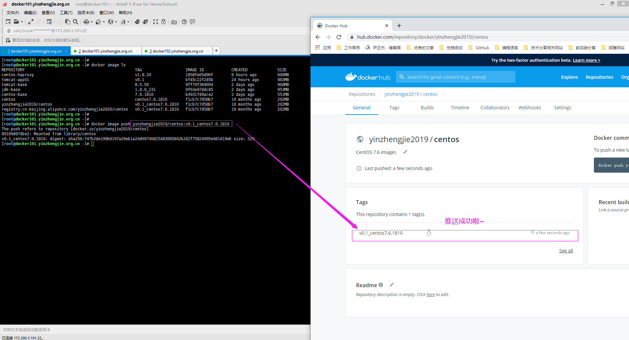Click the Docker Hub search field
The image size is (629, 340).
coord(456,77)
